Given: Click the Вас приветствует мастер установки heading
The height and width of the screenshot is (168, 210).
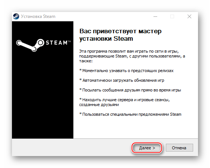Looking at the screenshot, I should (x=121, y=35).
